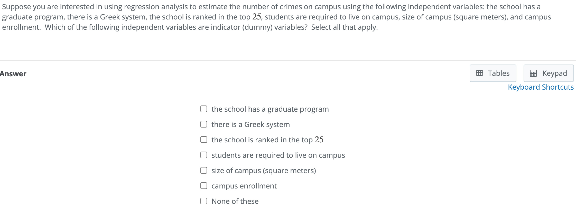The image size is (576, 211).
Task: Click the "school is ranked in the top 25" label
Action: pos(267,140)
